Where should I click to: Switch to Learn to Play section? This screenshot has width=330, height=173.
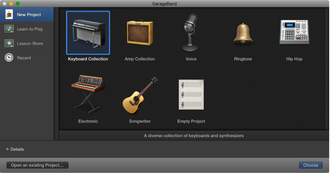27,29
